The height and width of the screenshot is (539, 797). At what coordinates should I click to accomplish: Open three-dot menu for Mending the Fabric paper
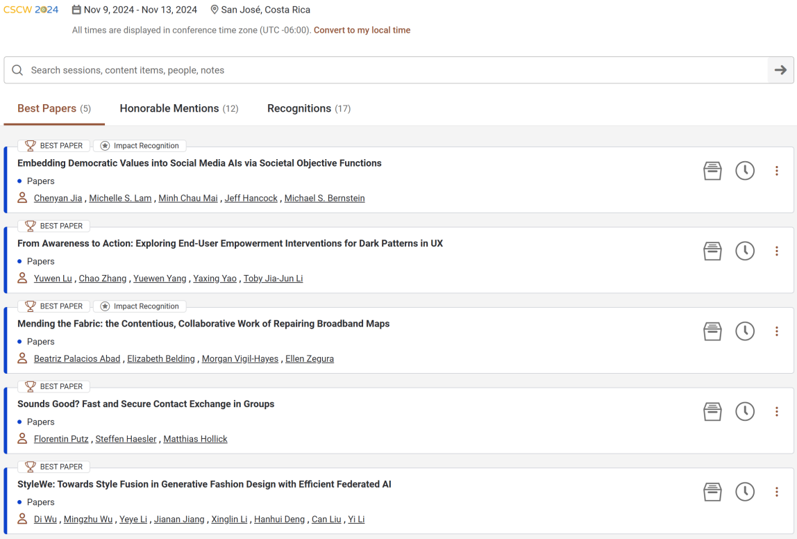[x=776, y=331]
